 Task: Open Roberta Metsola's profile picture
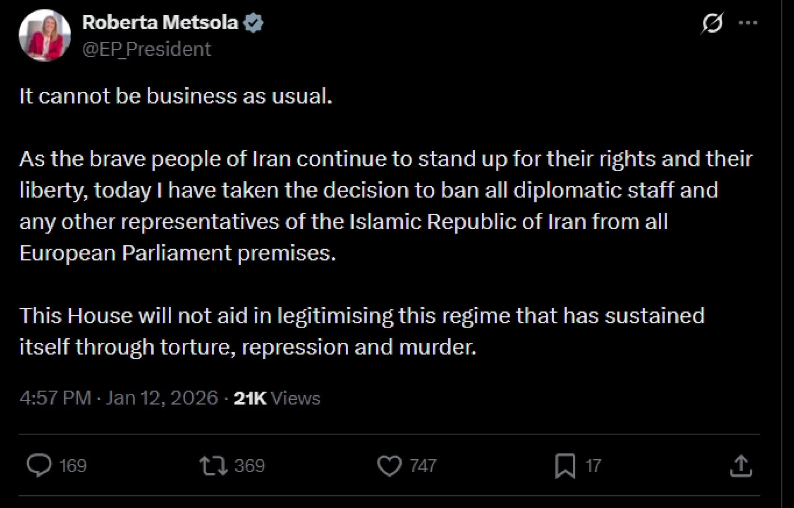(45, 36)
